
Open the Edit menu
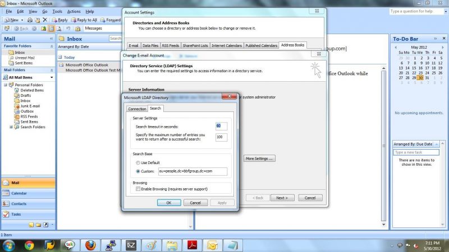(x=20, y=11)
